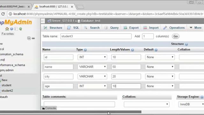Open Type dropdown for city column
Screen dimensions: 204x115
tap(92, 76)
